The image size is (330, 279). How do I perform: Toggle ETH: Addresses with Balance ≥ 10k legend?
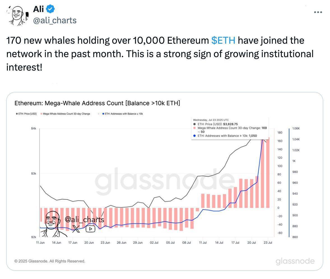(x=123, y=114)
